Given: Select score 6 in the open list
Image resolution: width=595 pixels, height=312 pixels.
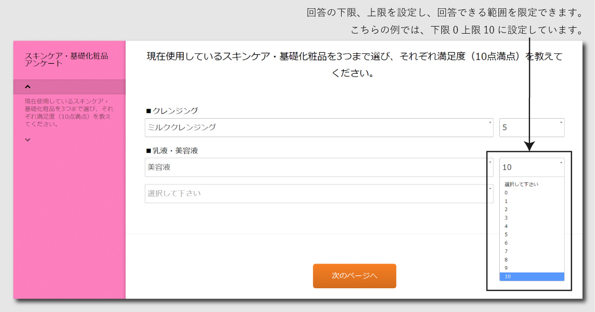Looking at the screenshot, I should (532, 243).
